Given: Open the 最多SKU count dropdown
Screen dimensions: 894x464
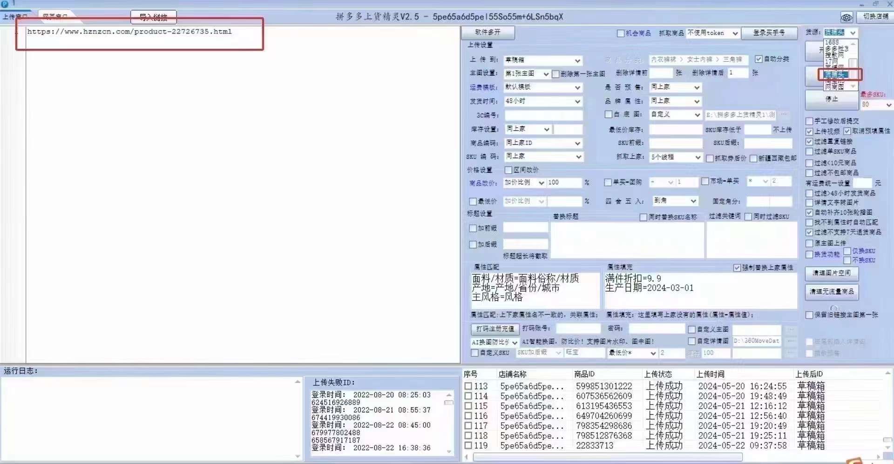Looking at the screenshot, I should point(876,105).
